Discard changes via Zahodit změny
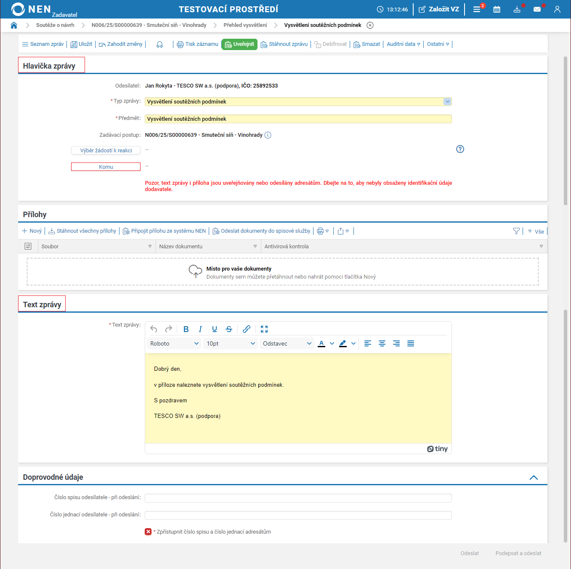Image resolution: width=571 pixels, height=569 pixels. [x=121, y=44]
